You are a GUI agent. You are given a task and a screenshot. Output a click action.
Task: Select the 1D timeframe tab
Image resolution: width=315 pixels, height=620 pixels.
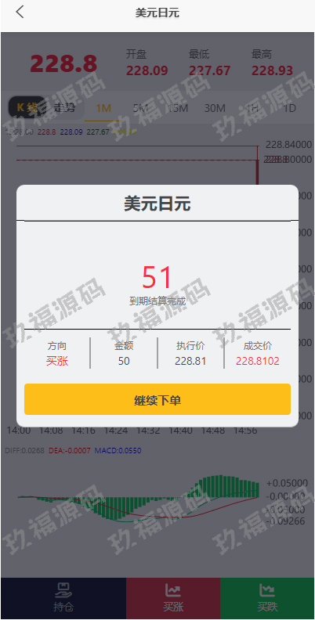pos(290,108)
